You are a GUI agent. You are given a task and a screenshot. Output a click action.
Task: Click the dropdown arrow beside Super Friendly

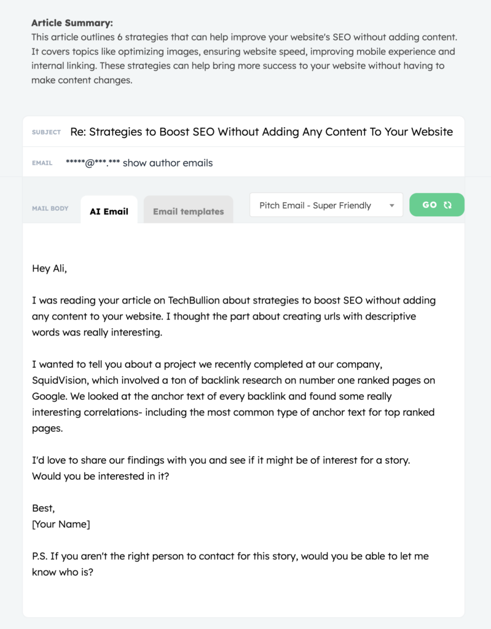392,205
